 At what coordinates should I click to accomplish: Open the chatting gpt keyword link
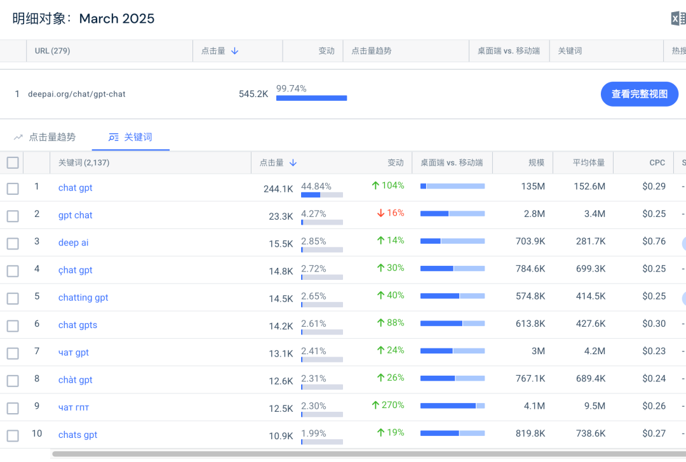click(x=83, y=298)
